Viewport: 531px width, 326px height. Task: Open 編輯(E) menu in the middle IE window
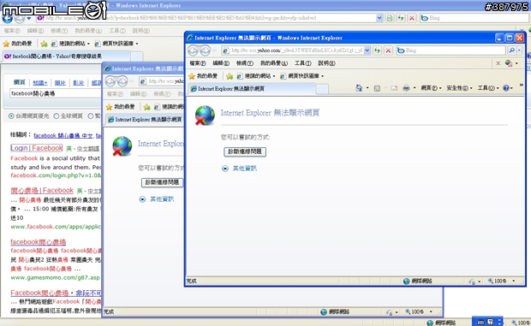click(138, 93)
